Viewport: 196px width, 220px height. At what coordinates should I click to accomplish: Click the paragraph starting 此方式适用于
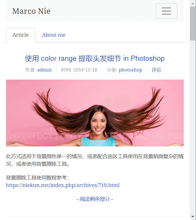point(95,160)
